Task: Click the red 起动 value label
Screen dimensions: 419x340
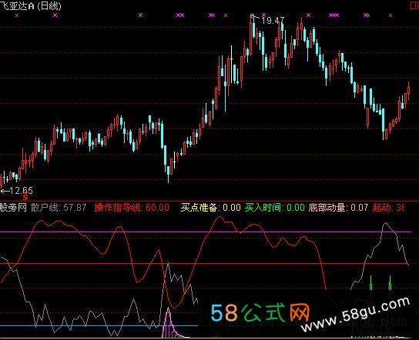Action: point(388,208)
